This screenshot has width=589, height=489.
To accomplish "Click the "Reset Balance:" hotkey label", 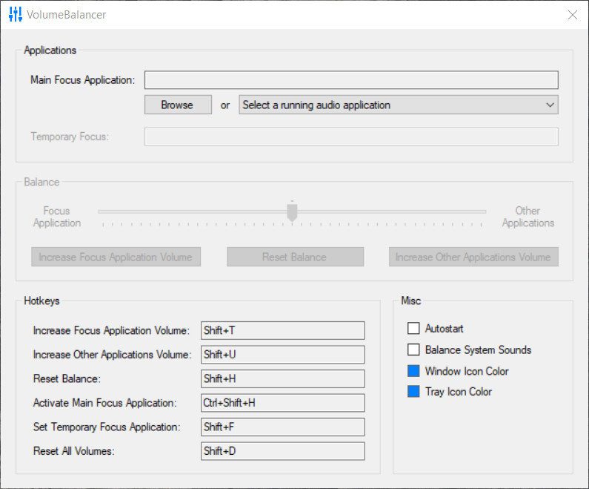I will tap(67, 378).
